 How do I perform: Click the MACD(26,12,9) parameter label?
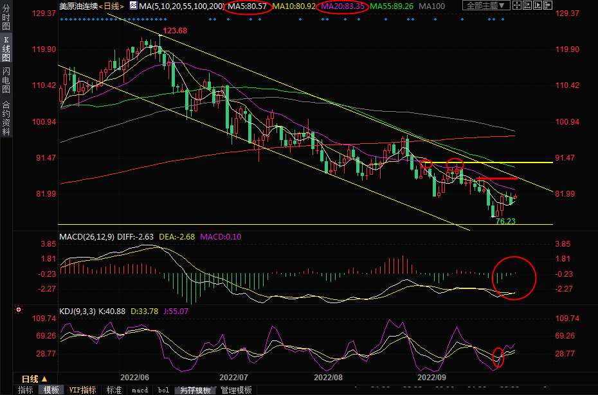[x=86, y=237]
